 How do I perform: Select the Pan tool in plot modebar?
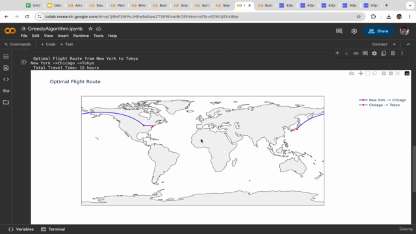361,73
